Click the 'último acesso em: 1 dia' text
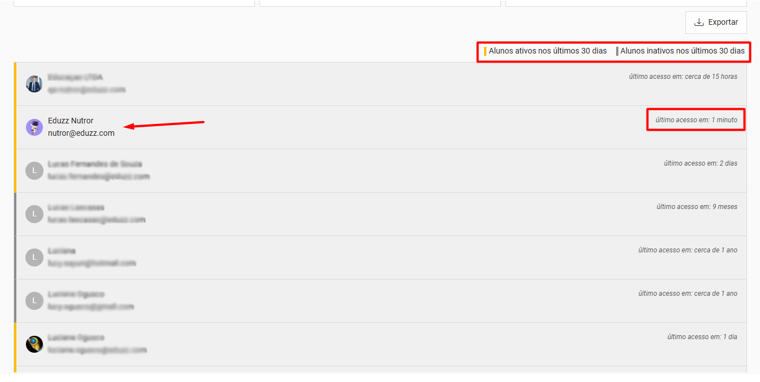The image size is (760, 382). pyautogui.click(x=702, y=337)
